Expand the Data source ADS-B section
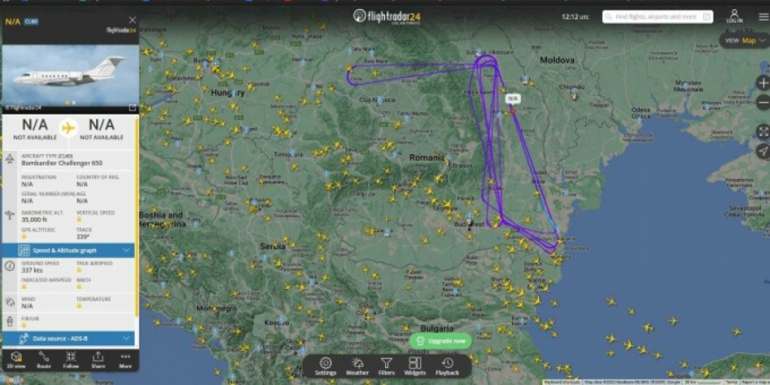Screen dimensions: 770x385 tap(68, 338)
